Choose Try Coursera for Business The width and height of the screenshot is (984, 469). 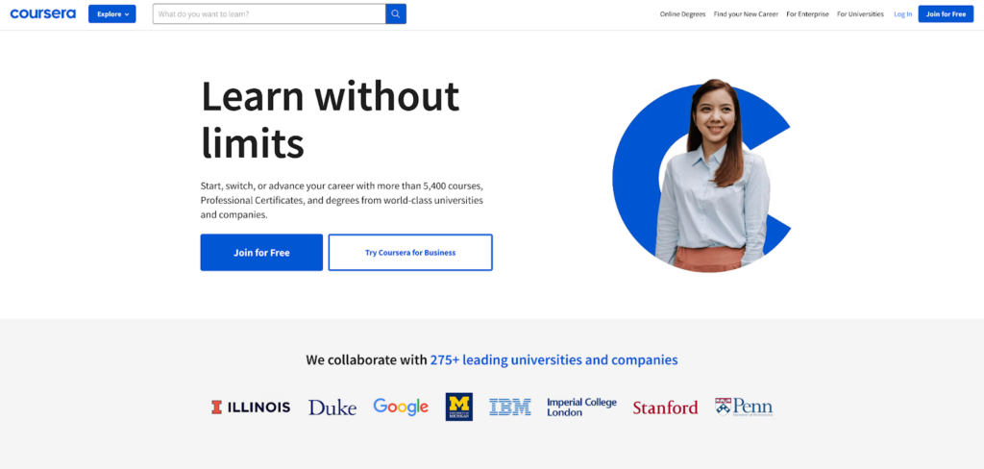point(410,253)
